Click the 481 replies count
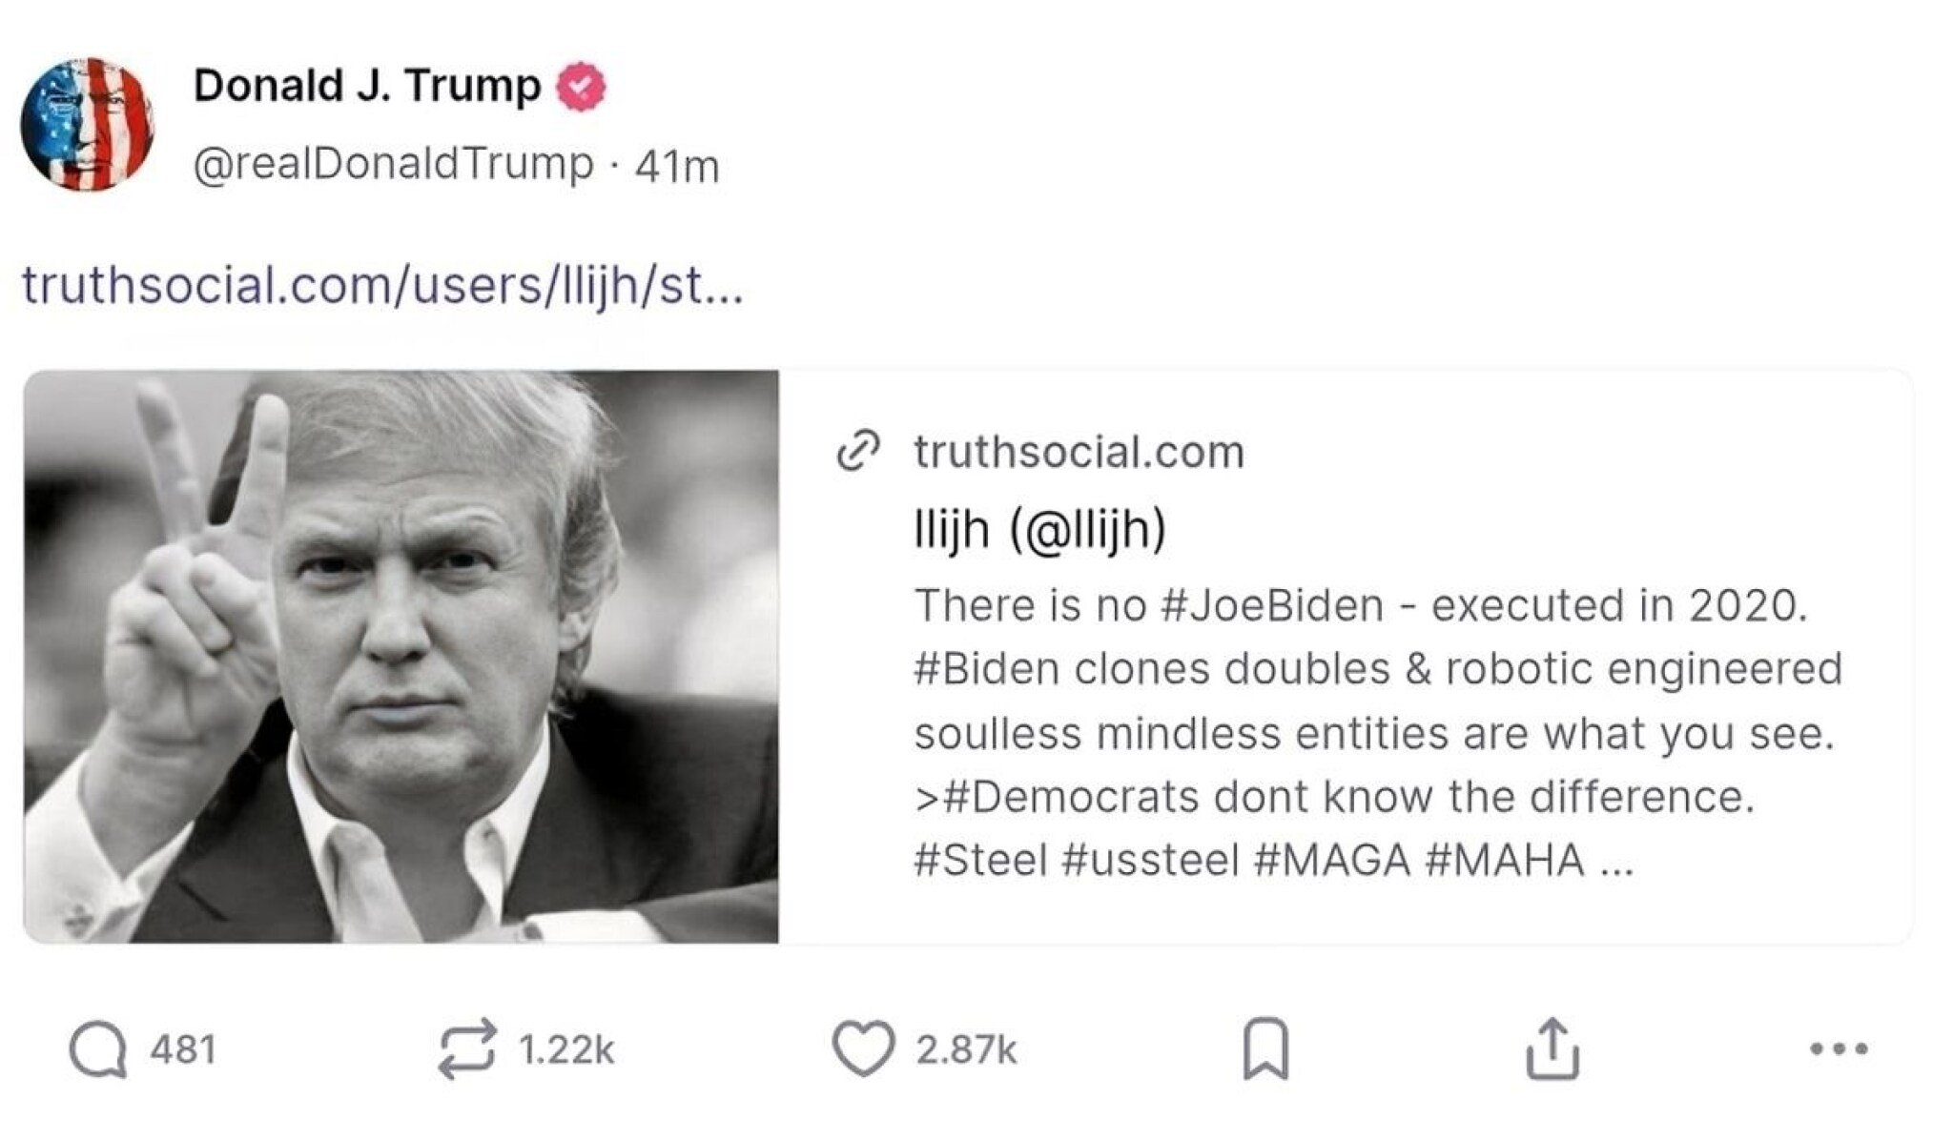The image size is (1953, 1139). coord(183,1050)
